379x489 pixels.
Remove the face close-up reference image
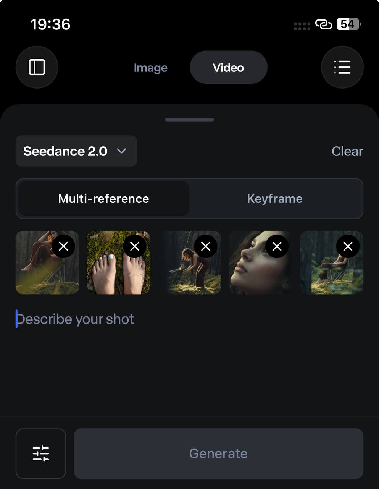[x=277, y=246]
